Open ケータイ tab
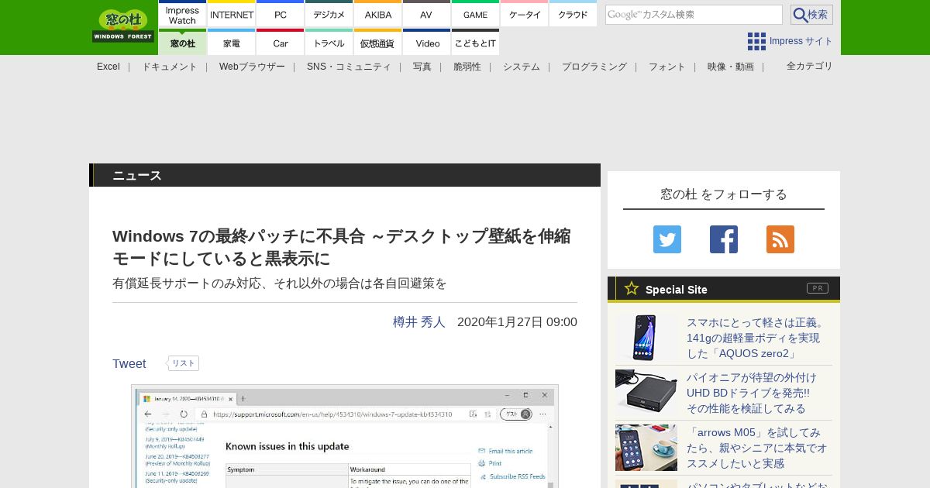 pos(525,15)
